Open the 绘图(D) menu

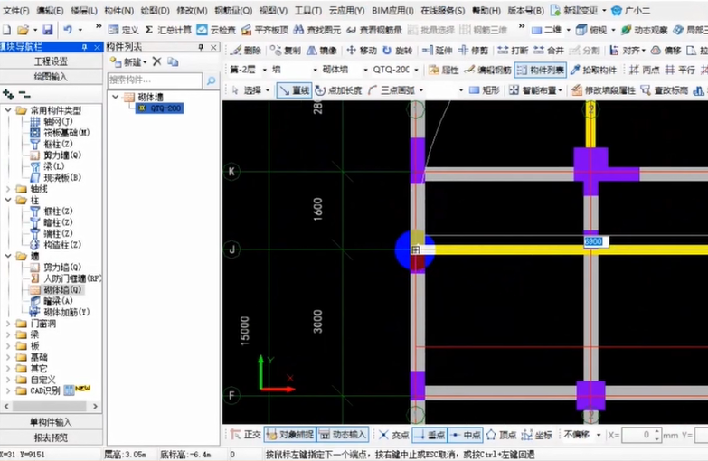coord(155,10)
